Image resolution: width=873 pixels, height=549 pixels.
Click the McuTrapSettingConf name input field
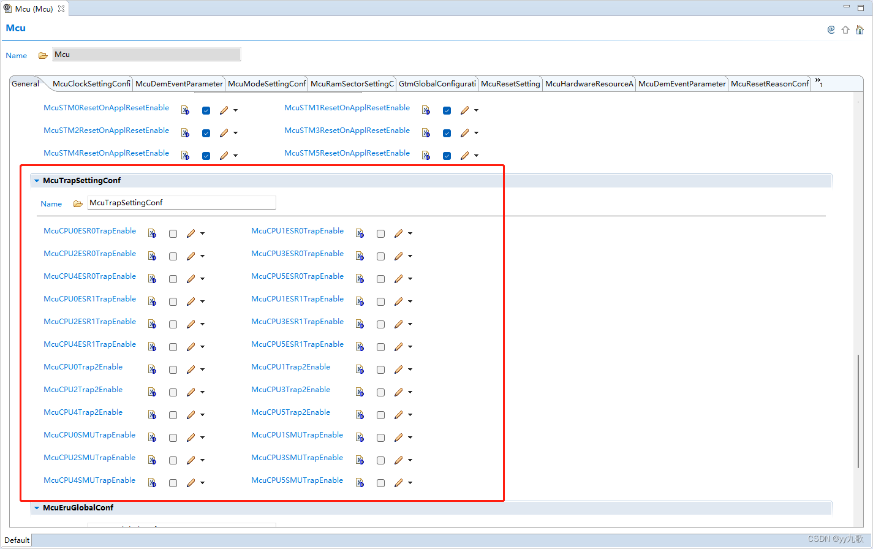tap(181, 203)
